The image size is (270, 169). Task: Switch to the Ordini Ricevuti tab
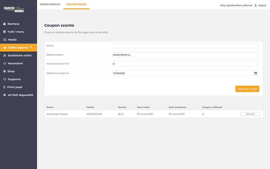point(50,4)
